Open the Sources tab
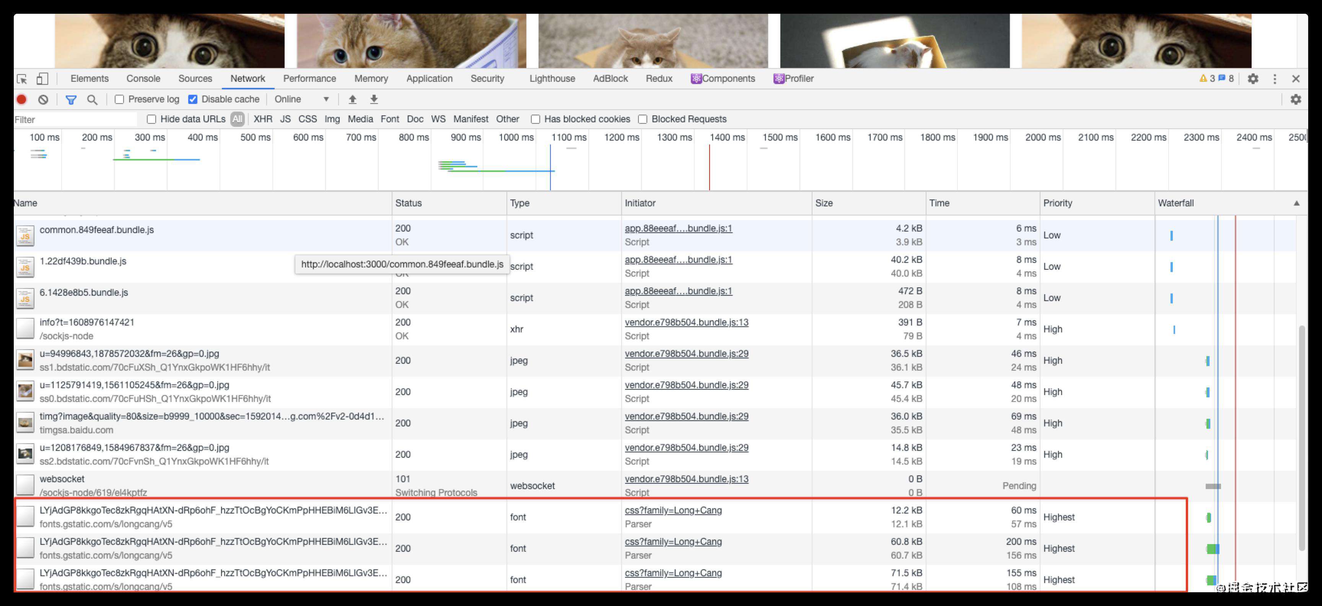1322x606 pixels. [x=195, y=78]
